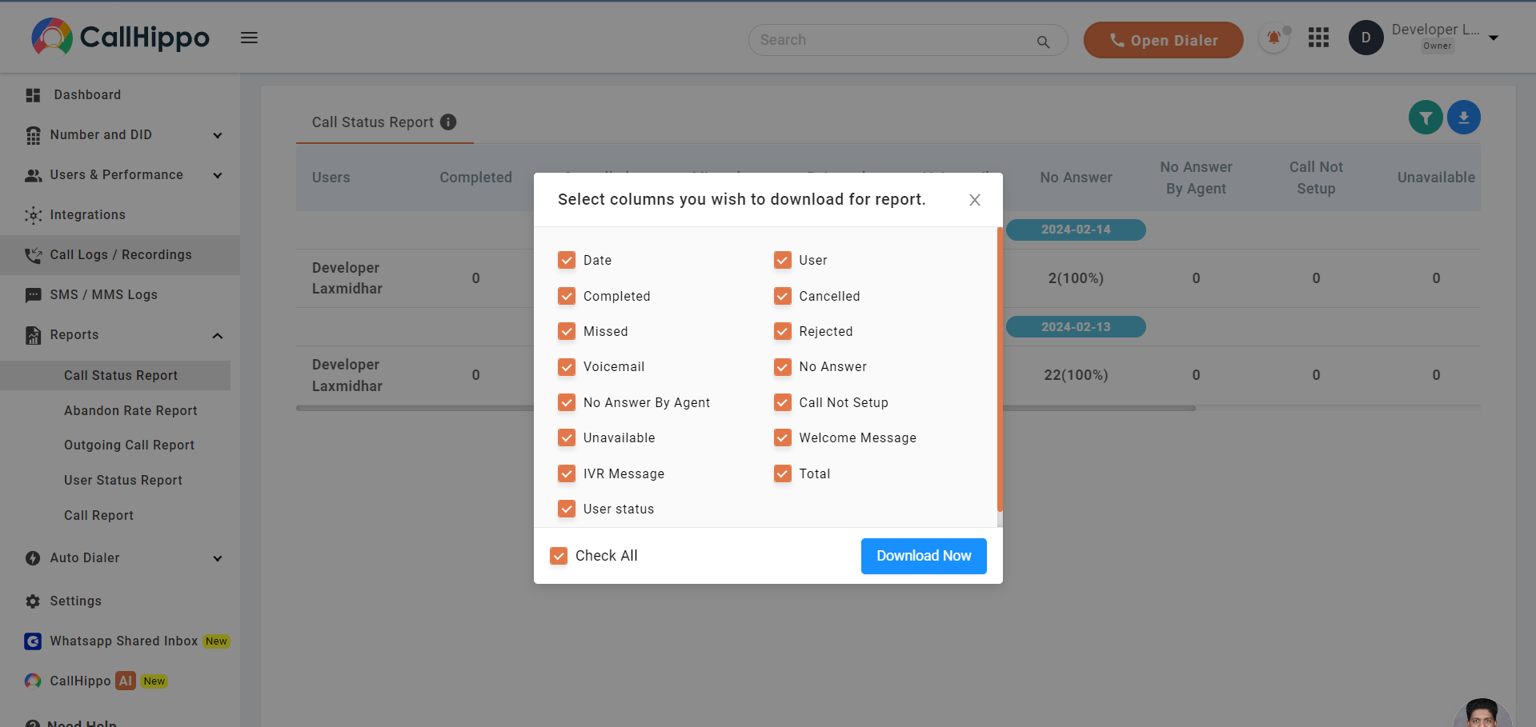Open the Abandon Rate Report
The image size is (1536, 727).
130,410
